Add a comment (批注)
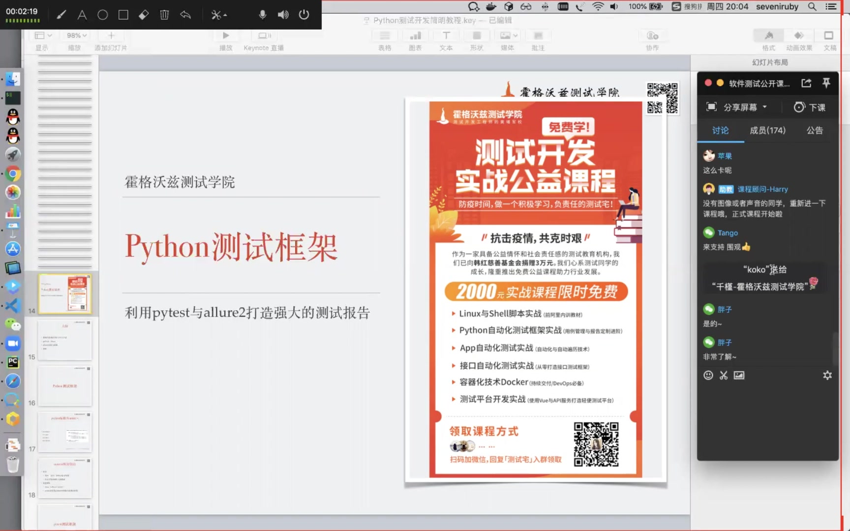Image resolution: width=850 pixels, height=531 pixels. pos(538,35)
